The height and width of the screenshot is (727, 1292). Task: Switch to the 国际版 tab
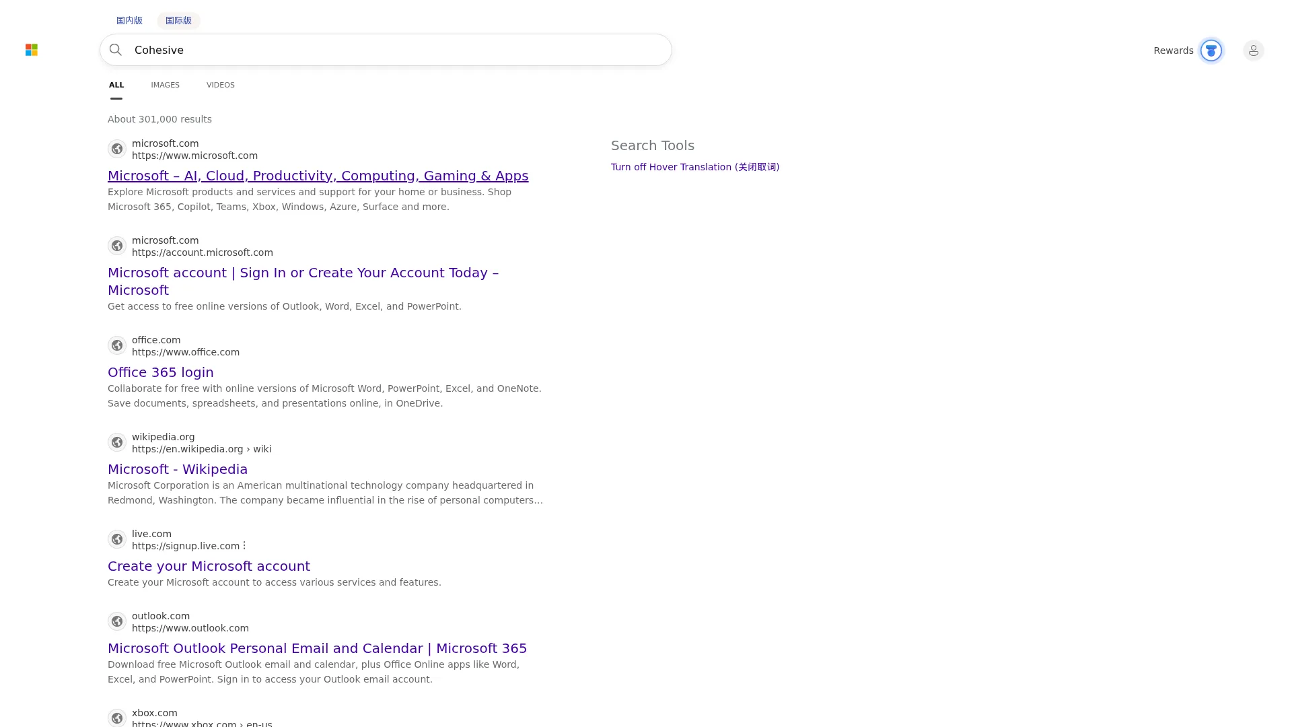(178, 20)
